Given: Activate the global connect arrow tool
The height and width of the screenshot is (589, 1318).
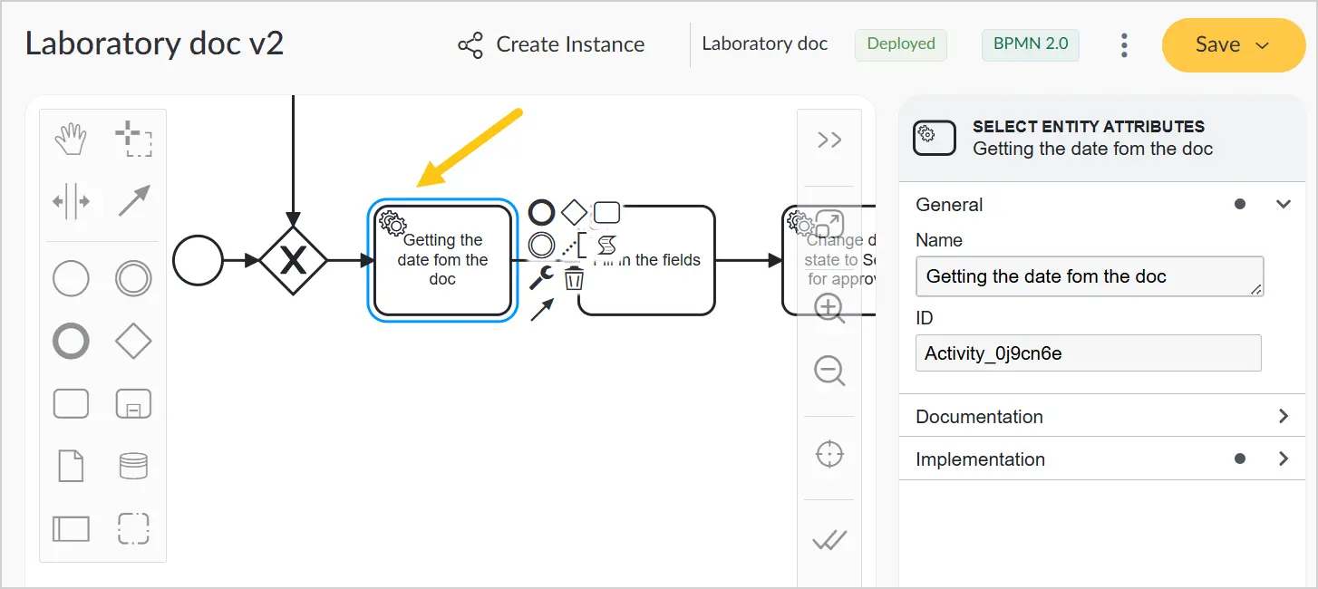Looking at the screenshot, I should click(x=133, y=201).
